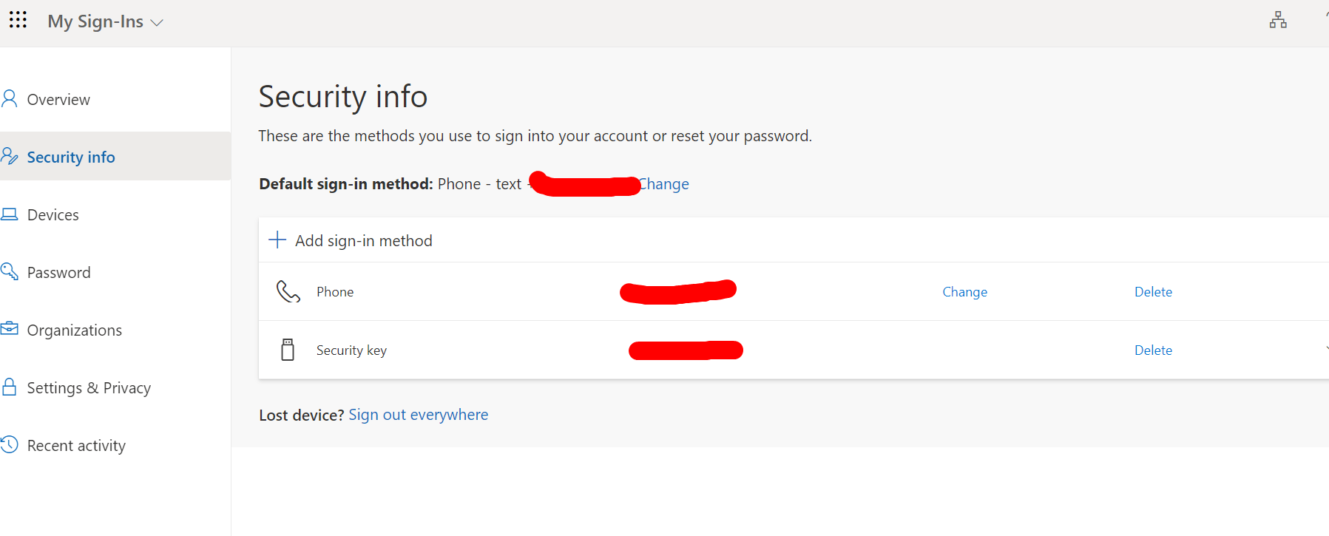Open the organization switcher icon at top right
Image resolution: width=1329 pixels, height=536 pixels.
tap(1278, 20)
